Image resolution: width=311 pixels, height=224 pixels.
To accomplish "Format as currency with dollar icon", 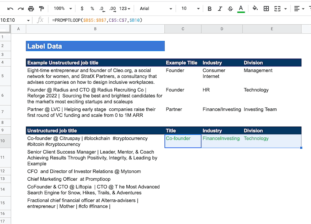I will click(82, 8).
